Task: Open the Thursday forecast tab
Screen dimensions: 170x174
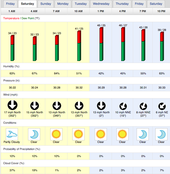Action: (122, 4)
